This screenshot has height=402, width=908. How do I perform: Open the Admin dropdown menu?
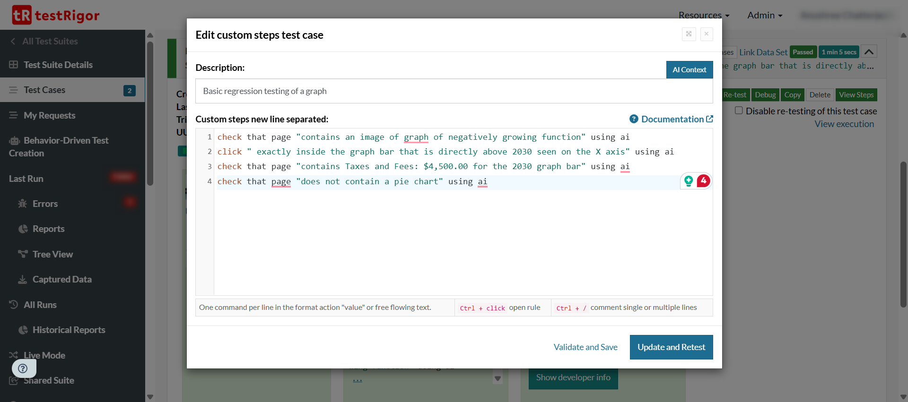[x=764, y=15]
